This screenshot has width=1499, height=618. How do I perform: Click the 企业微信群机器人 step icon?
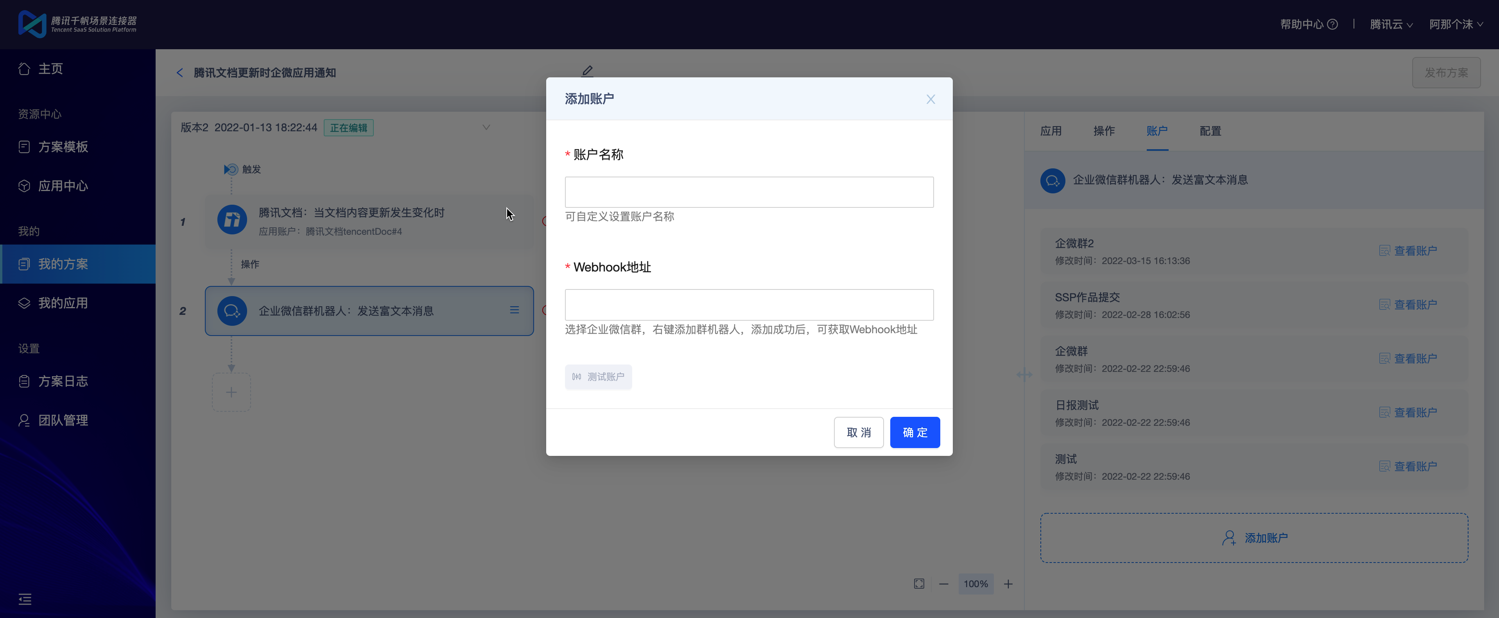tap(232, 311)
